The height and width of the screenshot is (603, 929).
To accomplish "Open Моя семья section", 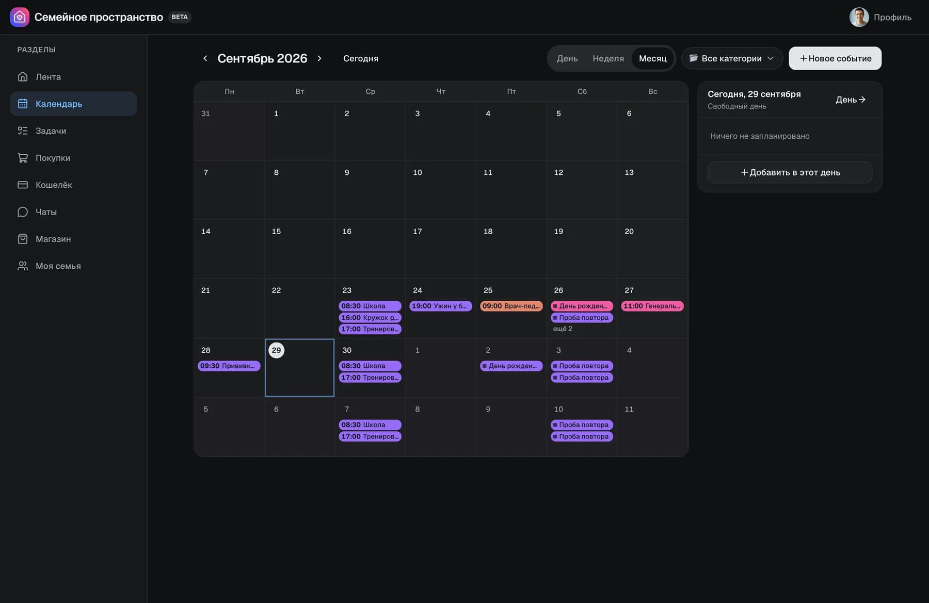I will pos(73,266).
